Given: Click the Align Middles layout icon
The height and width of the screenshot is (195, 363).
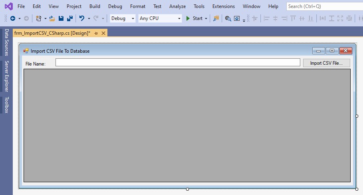Looking at the screenshot, I should (302, 18).
